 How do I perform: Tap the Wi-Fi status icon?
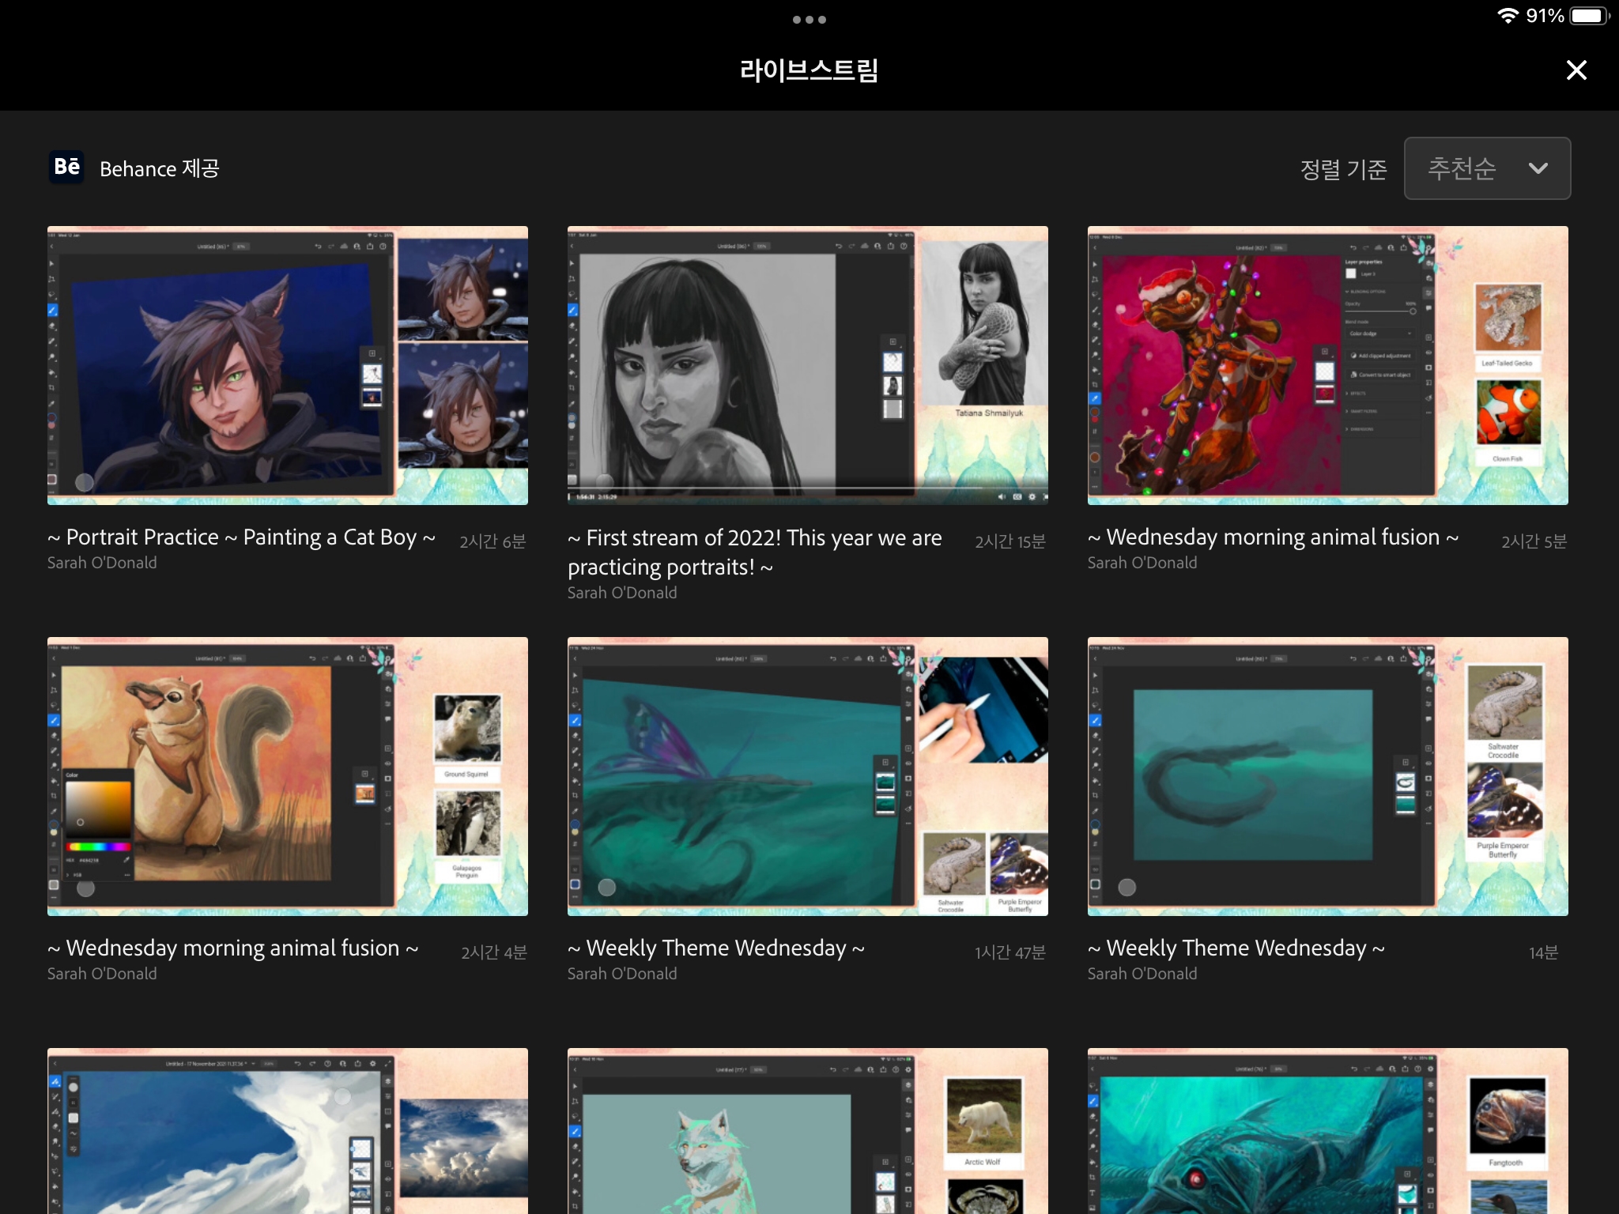tap(1508, 16)
